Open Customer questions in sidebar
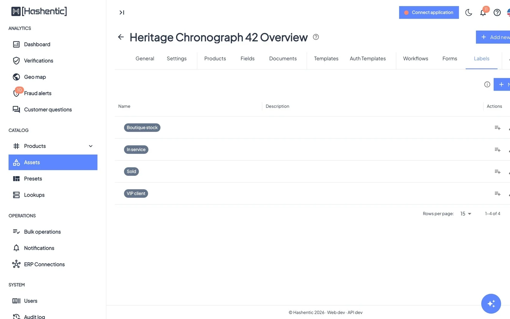The image size is (510, 319). coord(53,109)
